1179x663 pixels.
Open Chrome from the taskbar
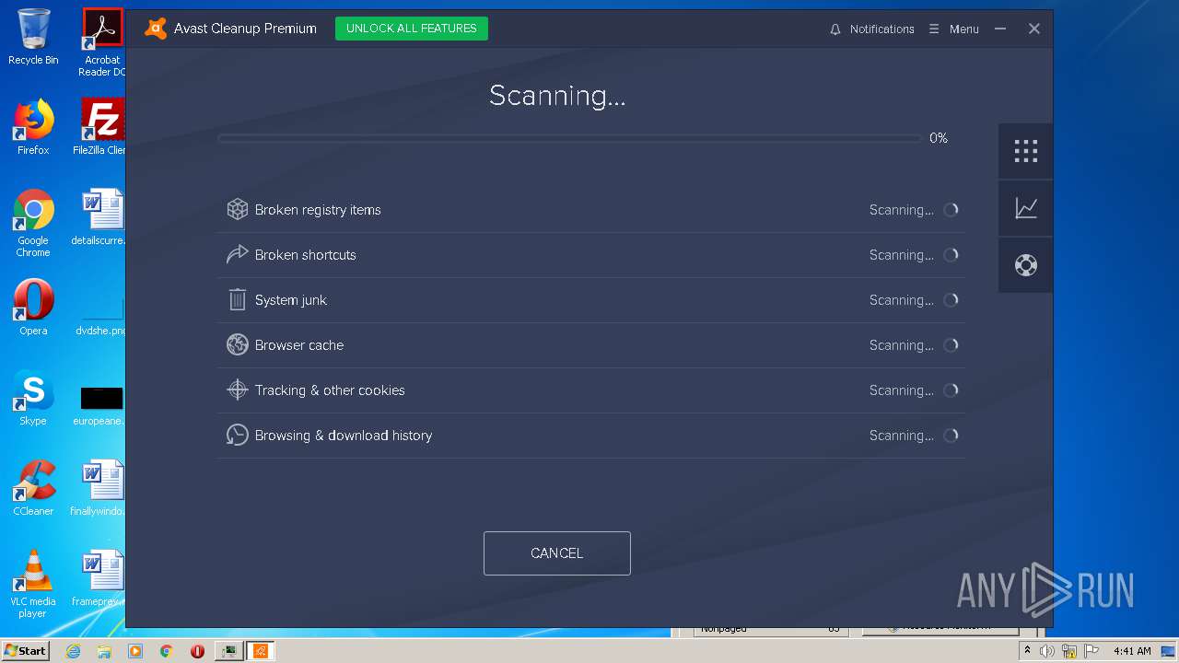coord(167,651)
